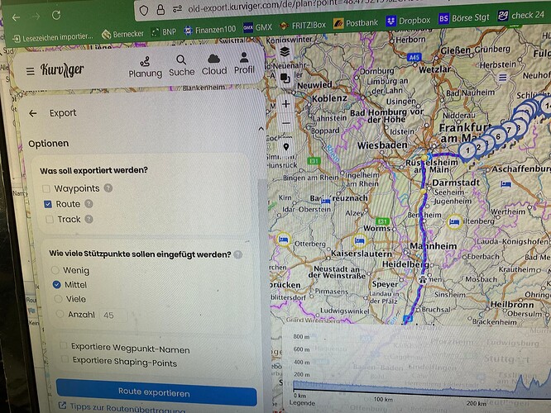Screen dimensions: 551x413
Task: Click the lock site info icon
Action: (x=161, y=9)
